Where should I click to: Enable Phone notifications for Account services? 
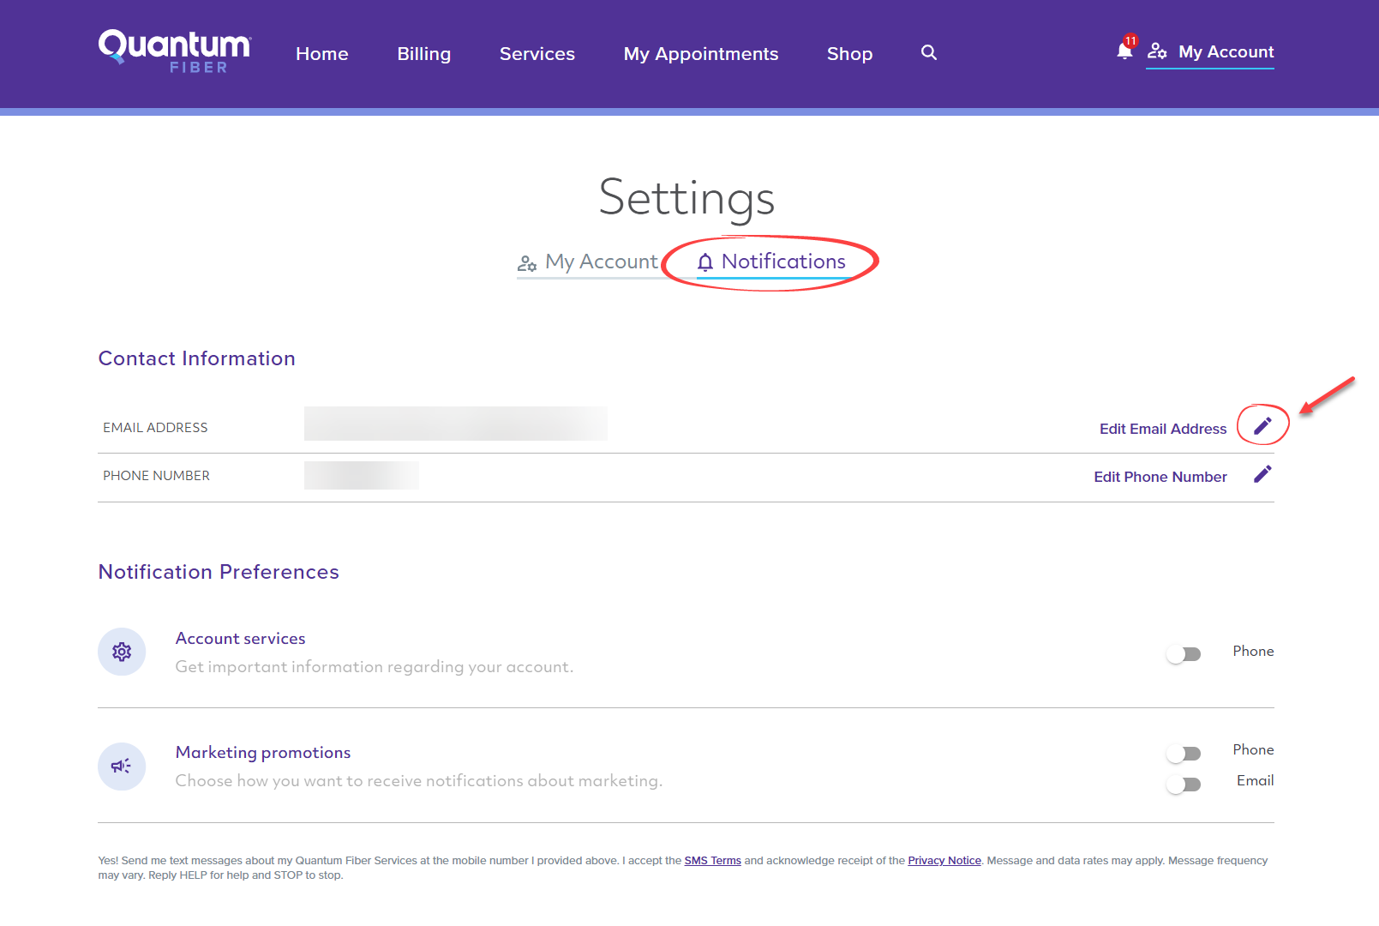[1184, 653]
